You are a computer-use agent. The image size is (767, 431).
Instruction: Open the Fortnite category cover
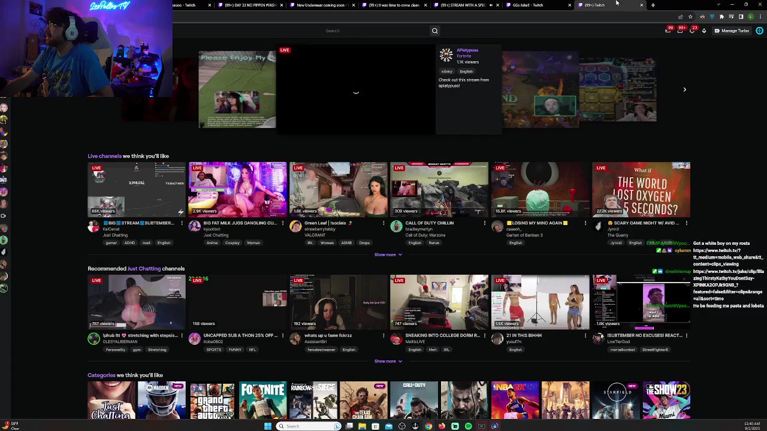(262, 400)
